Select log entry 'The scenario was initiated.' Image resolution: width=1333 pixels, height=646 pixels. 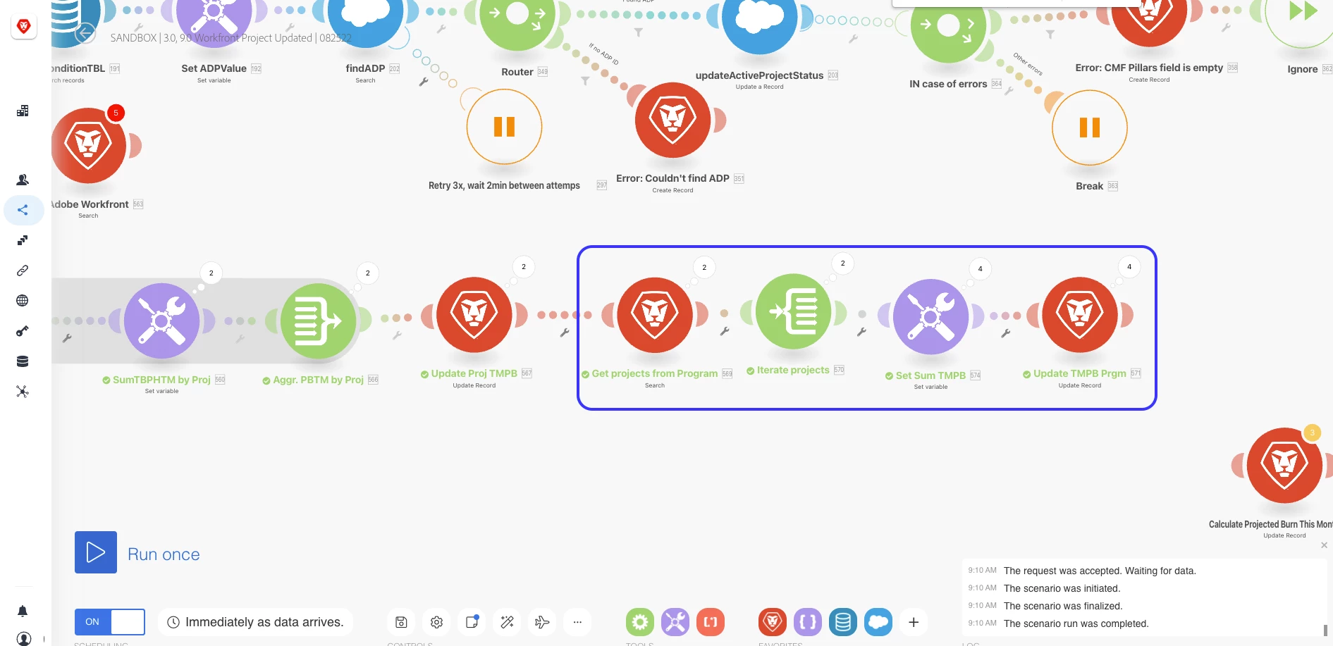[1062, 588]
